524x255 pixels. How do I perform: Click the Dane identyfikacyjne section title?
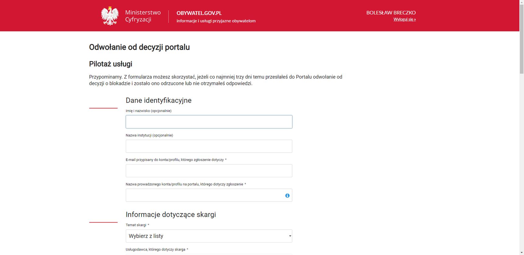click(158, 100)
